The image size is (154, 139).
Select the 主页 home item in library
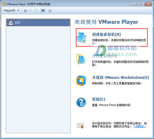click(x=38, y=23)
